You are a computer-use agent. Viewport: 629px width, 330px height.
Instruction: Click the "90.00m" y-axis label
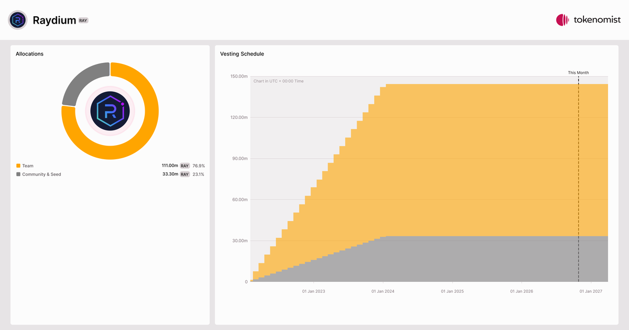(240, 159)
